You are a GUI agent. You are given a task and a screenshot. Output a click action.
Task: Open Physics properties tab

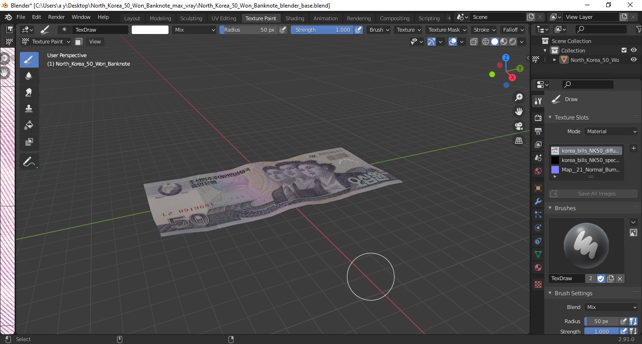(x=538, y=228)
